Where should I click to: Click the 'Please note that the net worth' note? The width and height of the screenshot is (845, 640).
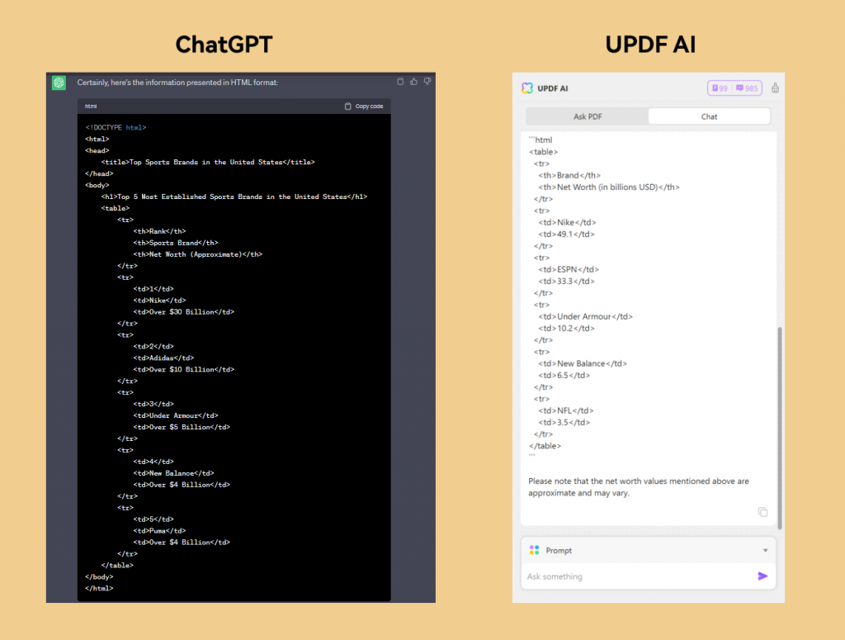(x=639, y=487)
